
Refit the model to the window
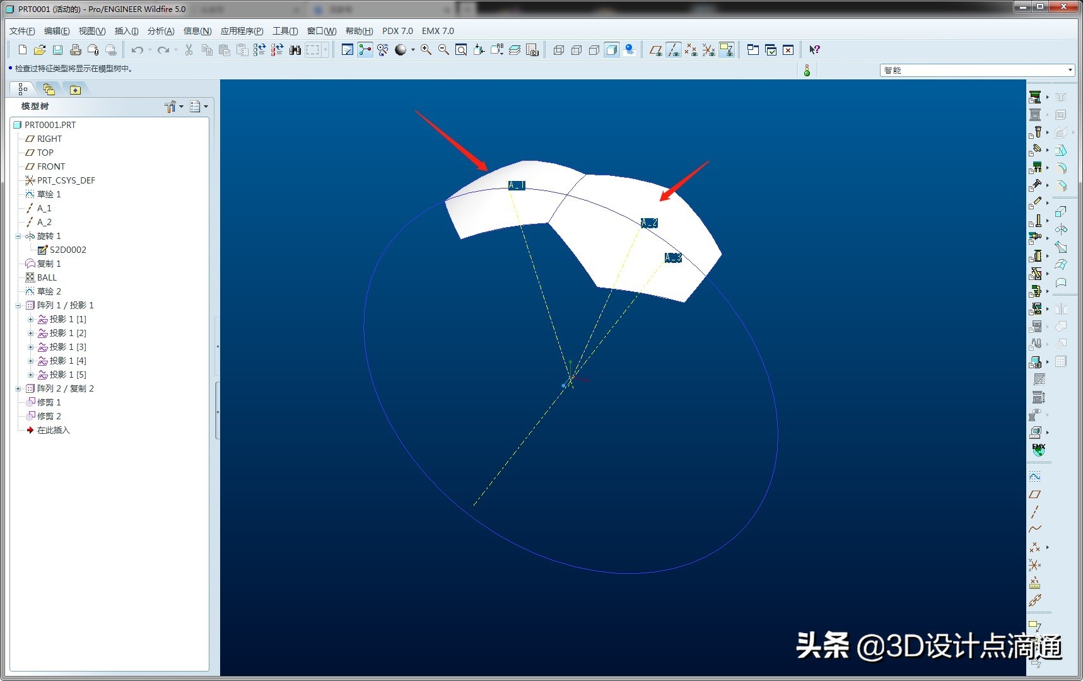click(x=461, y=49)
